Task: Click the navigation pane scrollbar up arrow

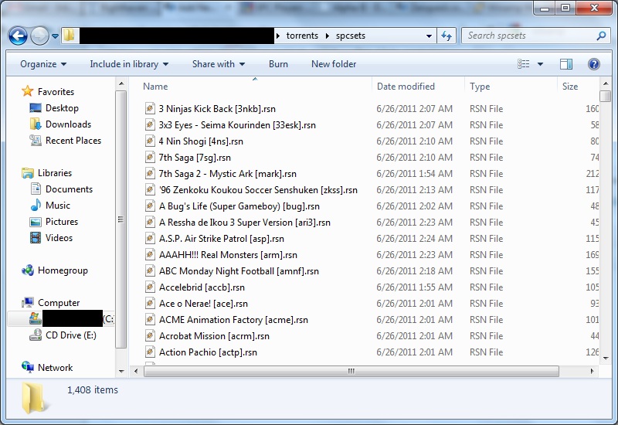Action: tap(121, 83)
